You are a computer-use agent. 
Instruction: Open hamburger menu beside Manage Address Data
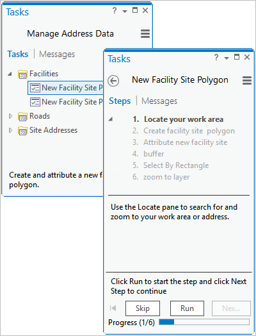(x=145, y=33)
